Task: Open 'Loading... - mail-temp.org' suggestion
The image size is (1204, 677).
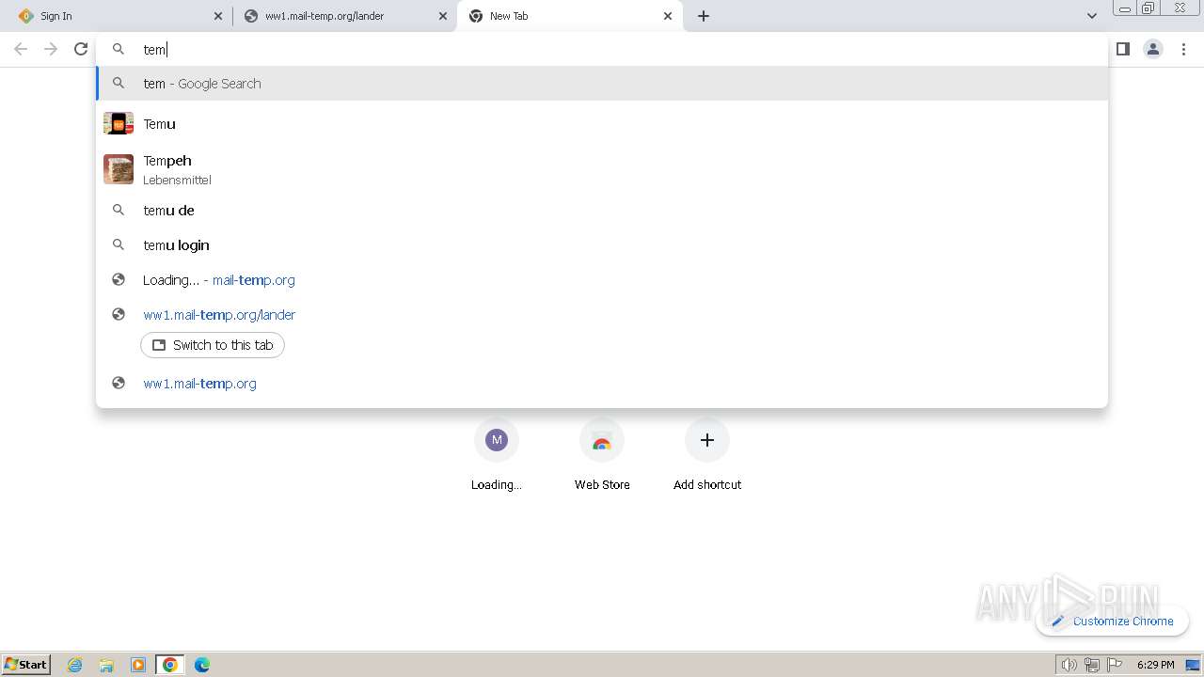Action: point(602,280)
